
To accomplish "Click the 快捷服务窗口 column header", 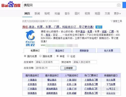I will (x=111, y=75).
